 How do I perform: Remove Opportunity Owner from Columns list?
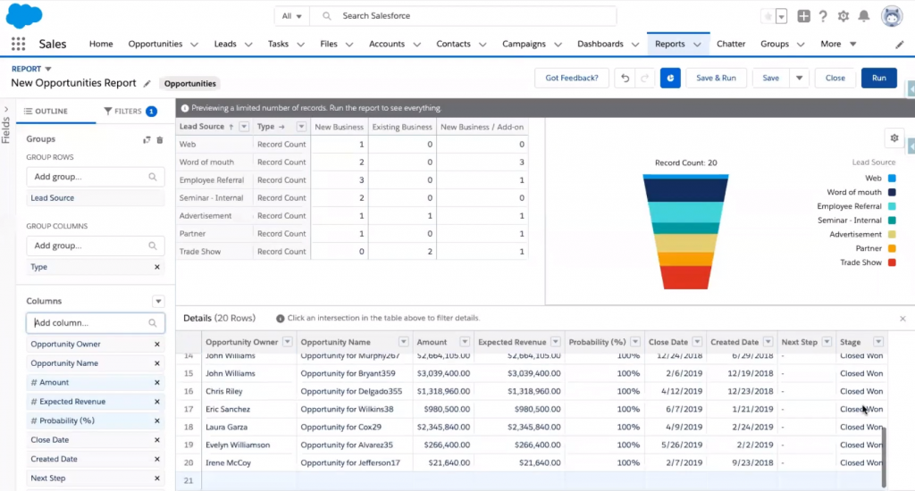[x=157, y=345]
